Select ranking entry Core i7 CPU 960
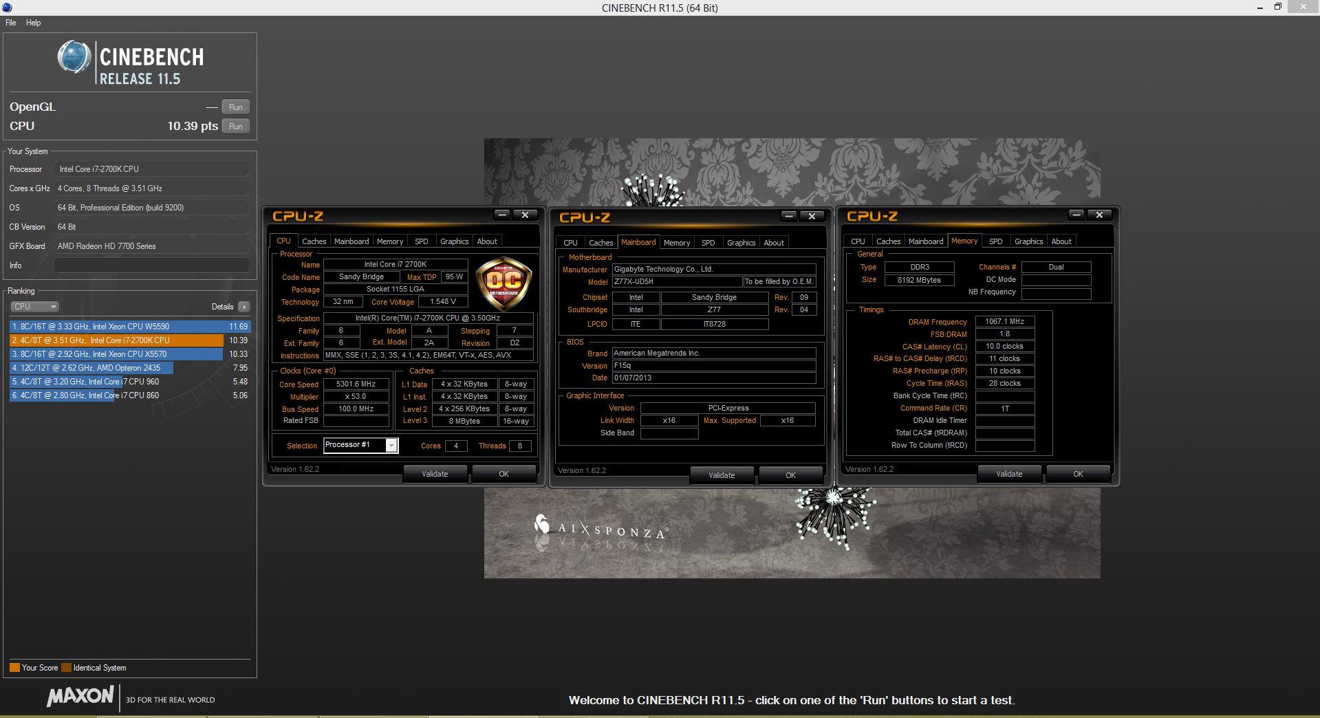This screenshot has height=718, width=1320. coord(130,382)
